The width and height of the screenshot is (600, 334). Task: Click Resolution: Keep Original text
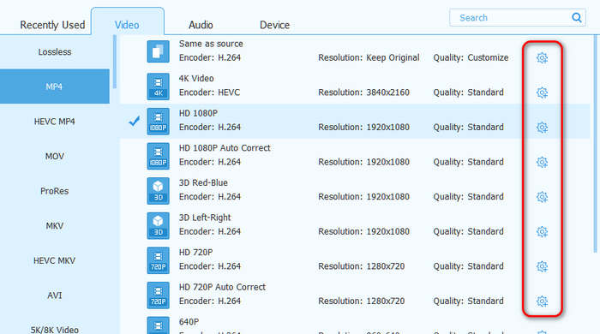[x=369, y=57]
